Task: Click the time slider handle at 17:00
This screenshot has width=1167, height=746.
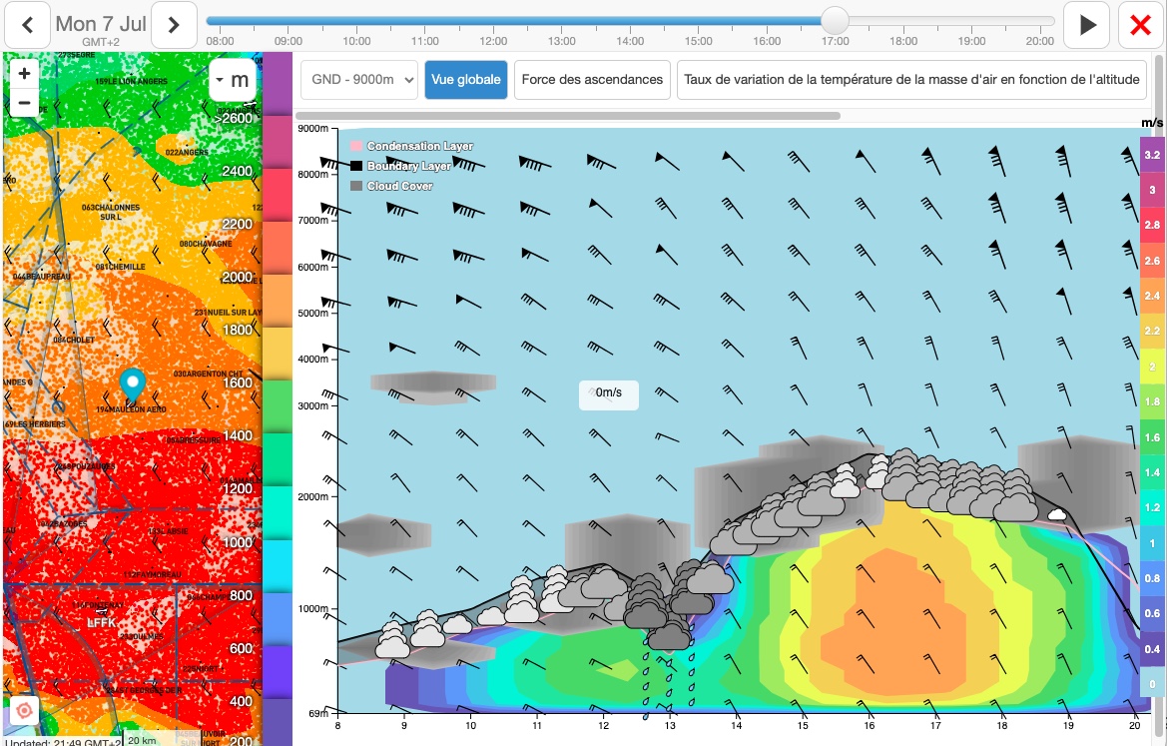Action: (835, 20)
